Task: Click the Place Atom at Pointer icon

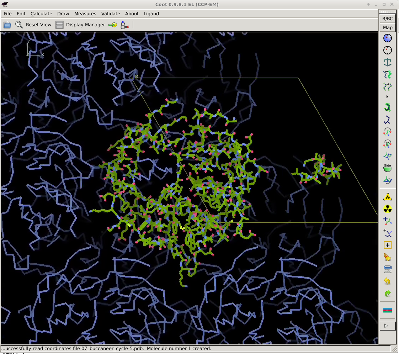Action: click(x=387, y=245)
